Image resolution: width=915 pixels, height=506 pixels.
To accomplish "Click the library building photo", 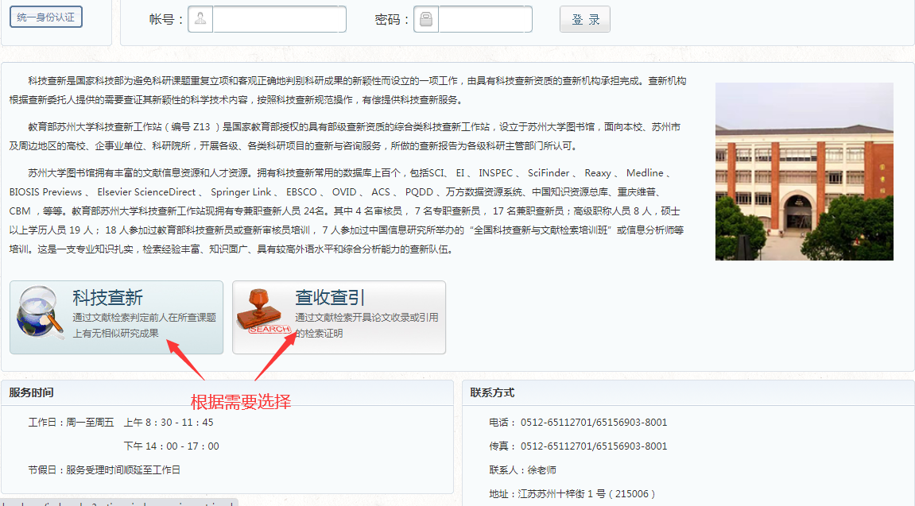I will tap(805, 172).
